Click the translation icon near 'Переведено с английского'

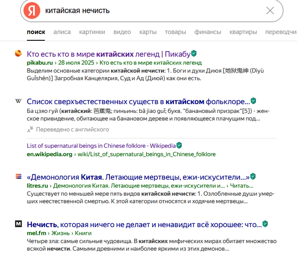[x=30, y=129]
